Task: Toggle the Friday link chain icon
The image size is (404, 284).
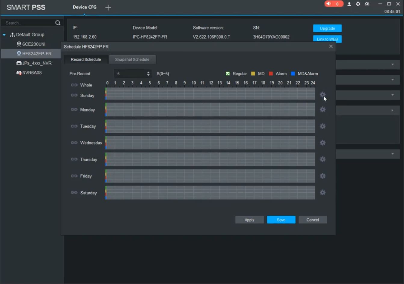Action: click(74, 176)
